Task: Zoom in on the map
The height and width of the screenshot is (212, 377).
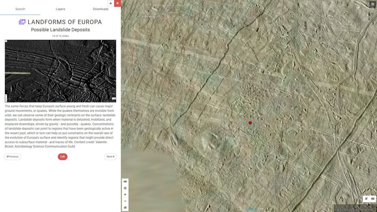Action: point(125,195)
